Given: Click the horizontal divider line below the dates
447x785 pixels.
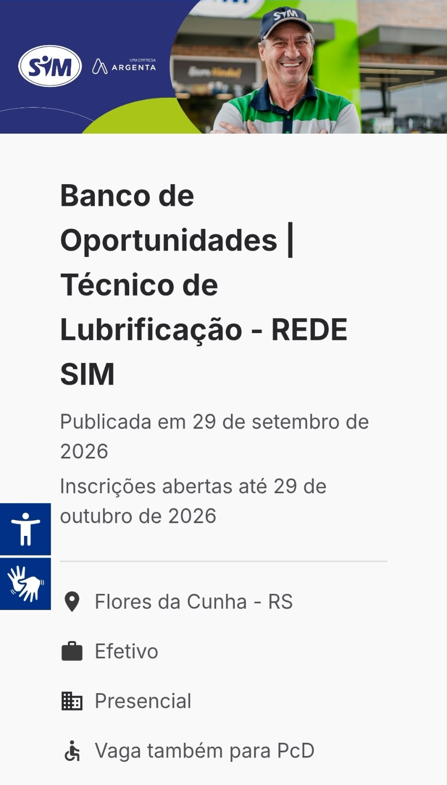Looking at the screenshot, I should (x=223, y=561).
